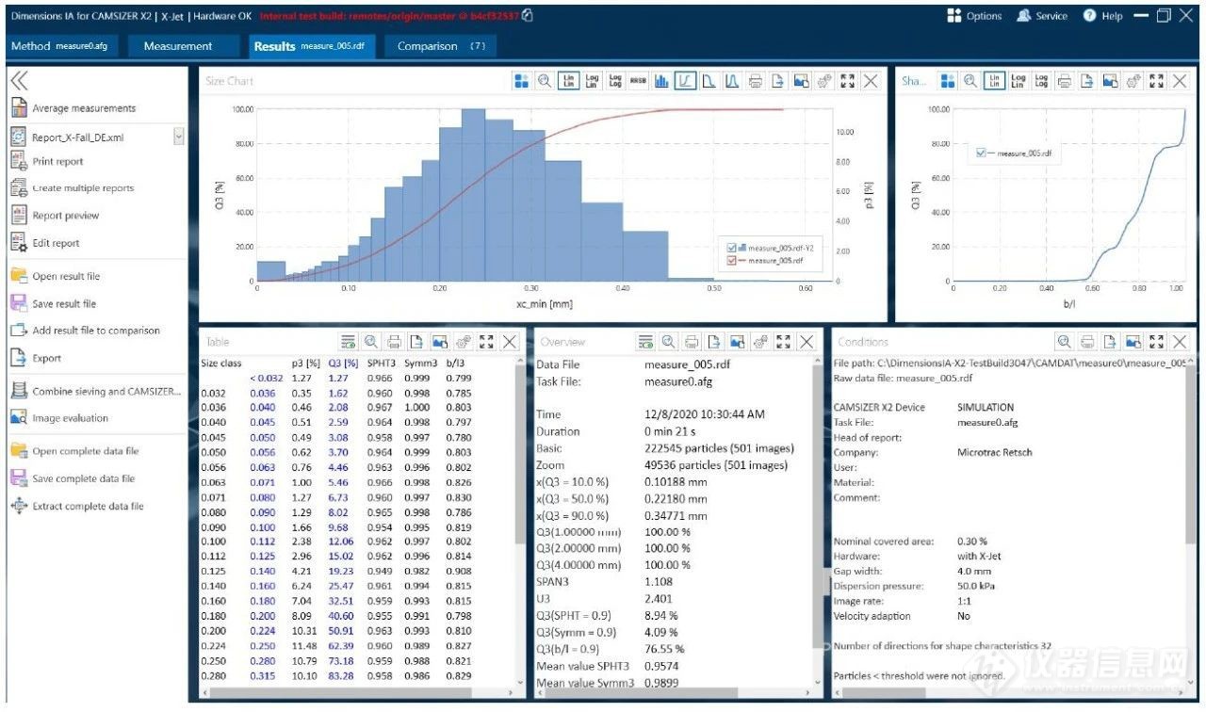This screenshot has width=1206, height=712.
Task: Click Save result file icon
Action: 19,303
